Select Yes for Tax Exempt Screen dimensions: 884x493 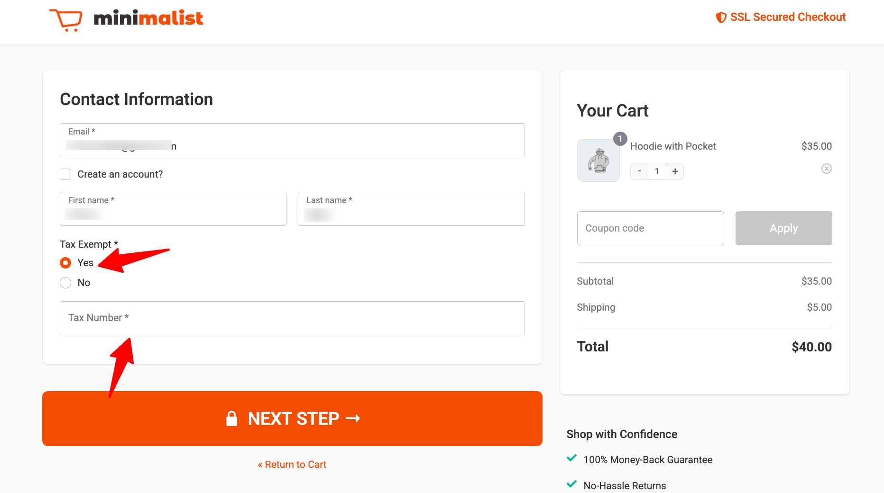[65, 263]
